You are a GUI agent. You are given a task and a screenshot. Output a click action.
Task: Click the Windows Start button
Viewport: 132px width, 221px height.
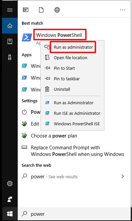[10, 214]
